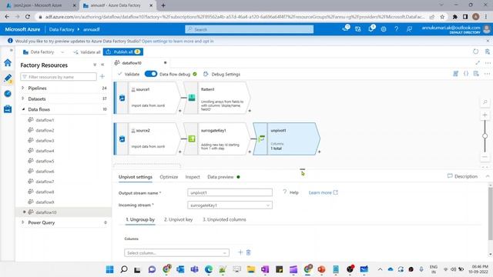Screen dimensions: 493x277
Task: Open the help question mark in header
Action: [396, 29]
